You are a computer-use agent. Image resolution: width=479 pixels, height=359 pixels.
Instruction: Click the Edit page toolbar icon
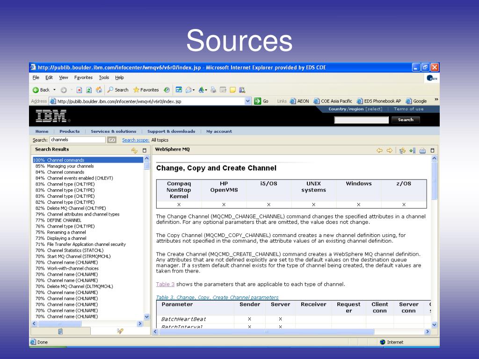(x=223, y=90)
